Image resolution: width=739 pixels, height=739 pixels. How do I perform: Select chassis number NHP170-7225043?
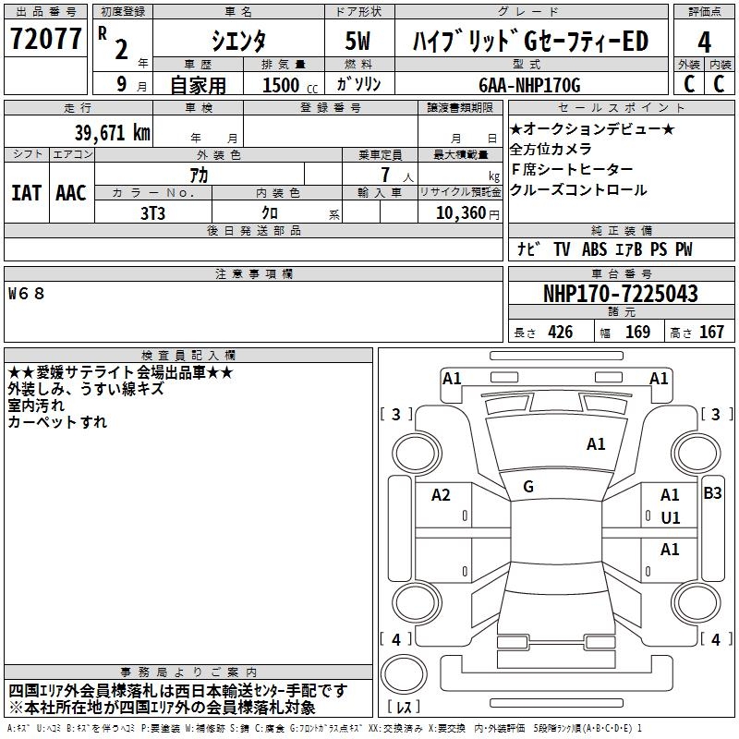coord(621,294)
